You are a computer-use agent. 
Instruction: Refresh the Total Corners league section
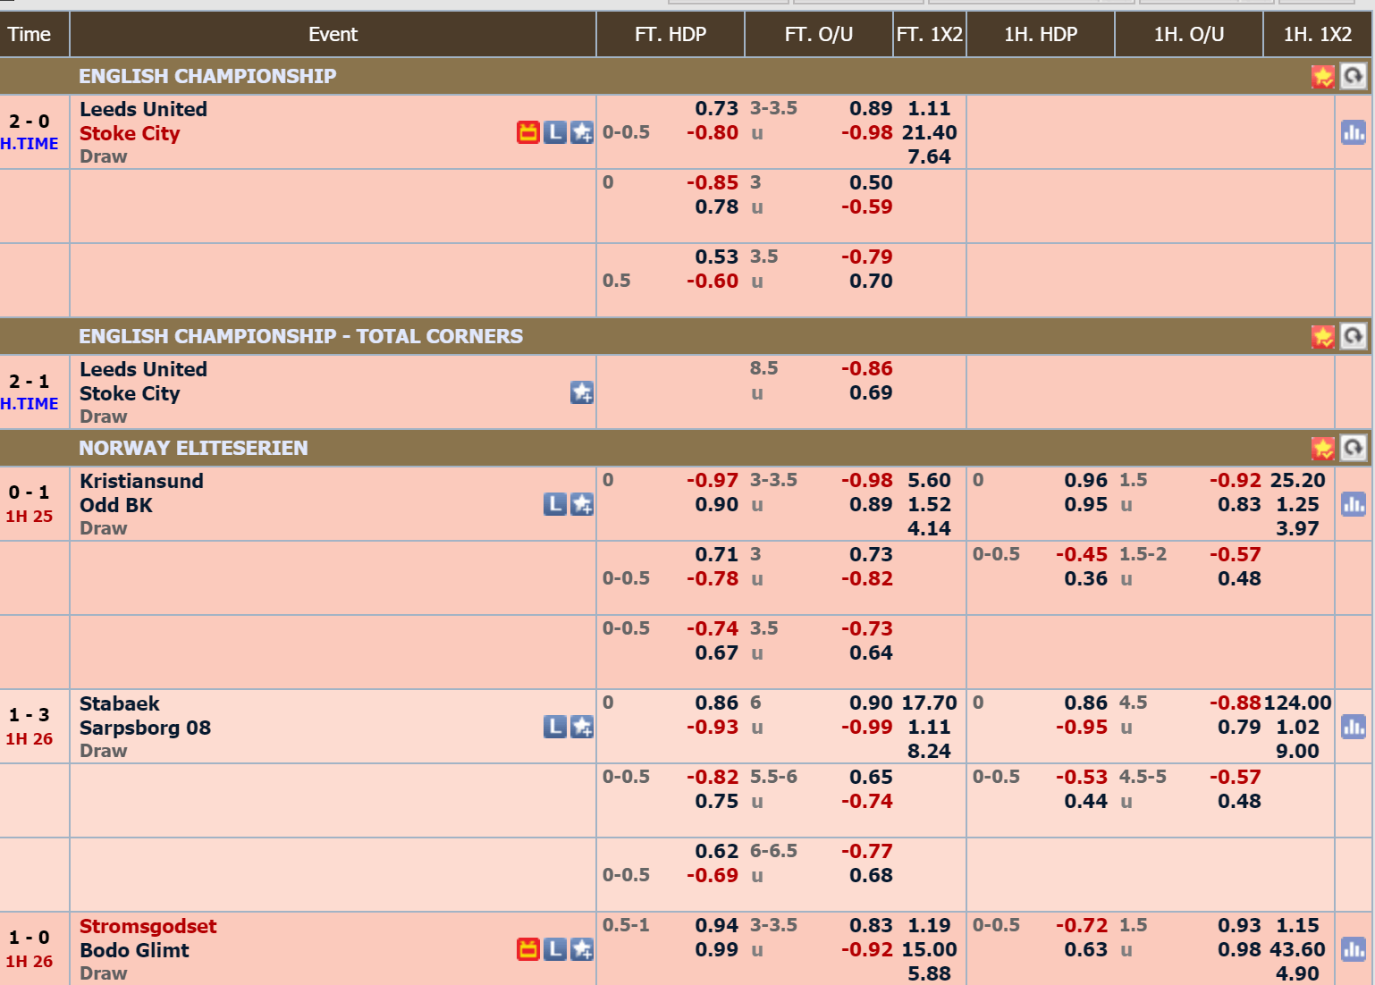point(1354,336)
